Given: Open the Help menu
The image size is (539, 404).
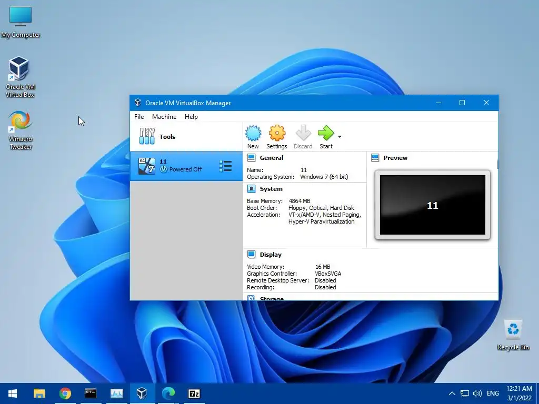Looking at the screenshot, I should [191, 116].
